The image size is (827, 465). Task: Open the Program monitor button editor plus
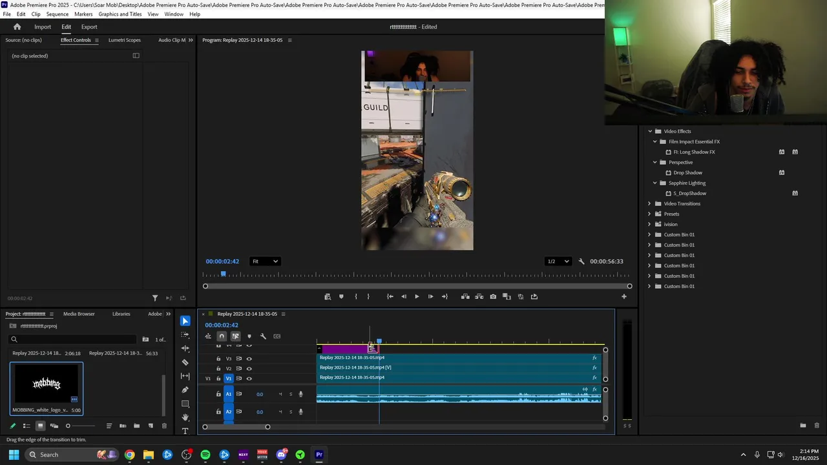[x=624, y=296]
